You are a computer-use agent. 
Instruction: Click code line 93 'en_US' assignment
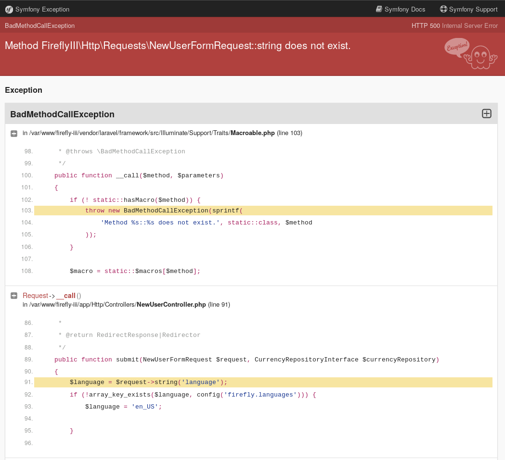(x=123, y=407)
